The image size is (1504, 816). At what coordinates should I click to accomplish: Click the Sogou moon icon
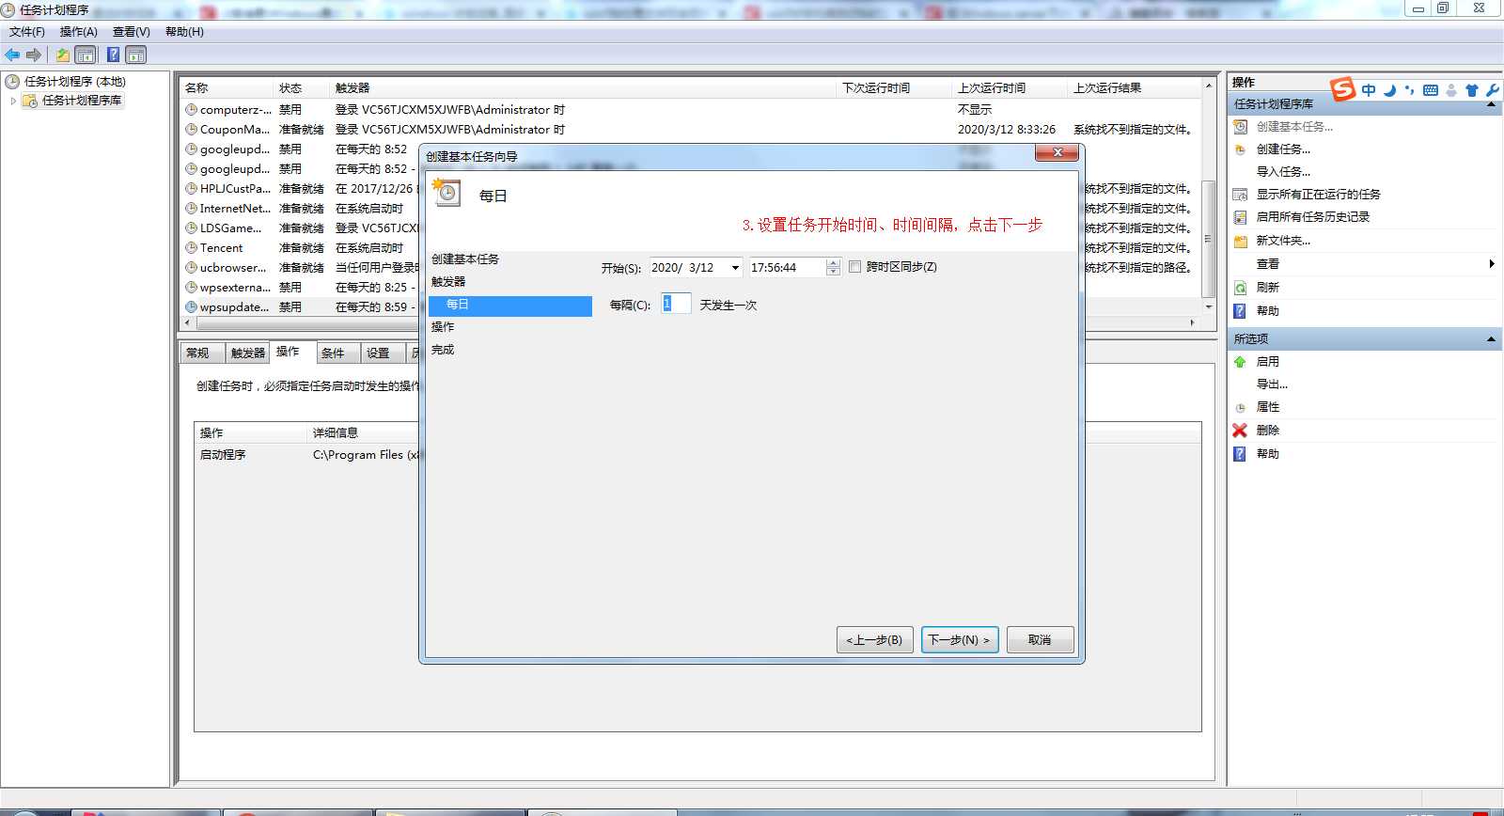click(1389, 90)
